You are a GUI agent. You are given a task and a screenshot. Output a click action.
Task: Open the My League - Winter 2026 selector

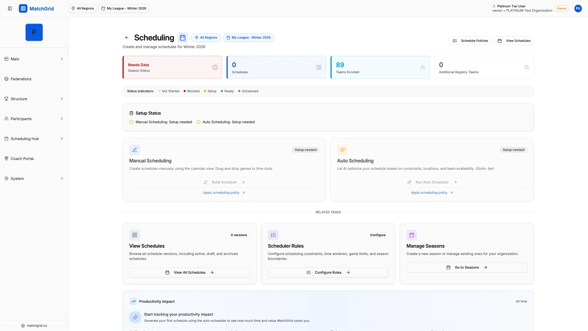[x=123, y=8]
